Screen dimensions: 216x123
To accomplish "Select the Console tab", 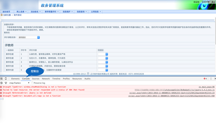I will tap(26, 79).
